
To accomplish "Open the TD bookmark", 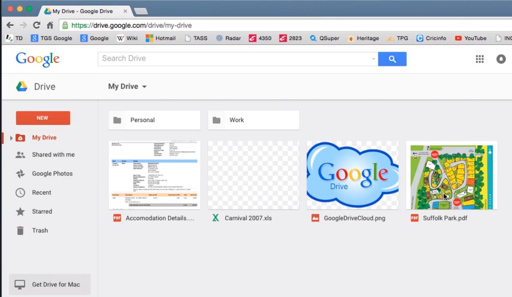I will click(x=14, y=38).
